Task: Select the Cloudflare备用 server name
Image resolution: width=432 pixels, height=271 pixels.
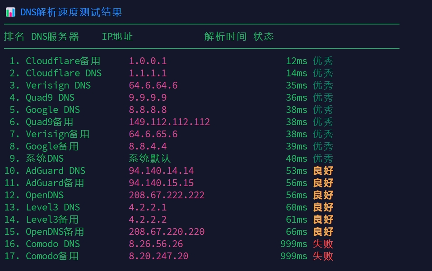Action: tap(63, 61)
